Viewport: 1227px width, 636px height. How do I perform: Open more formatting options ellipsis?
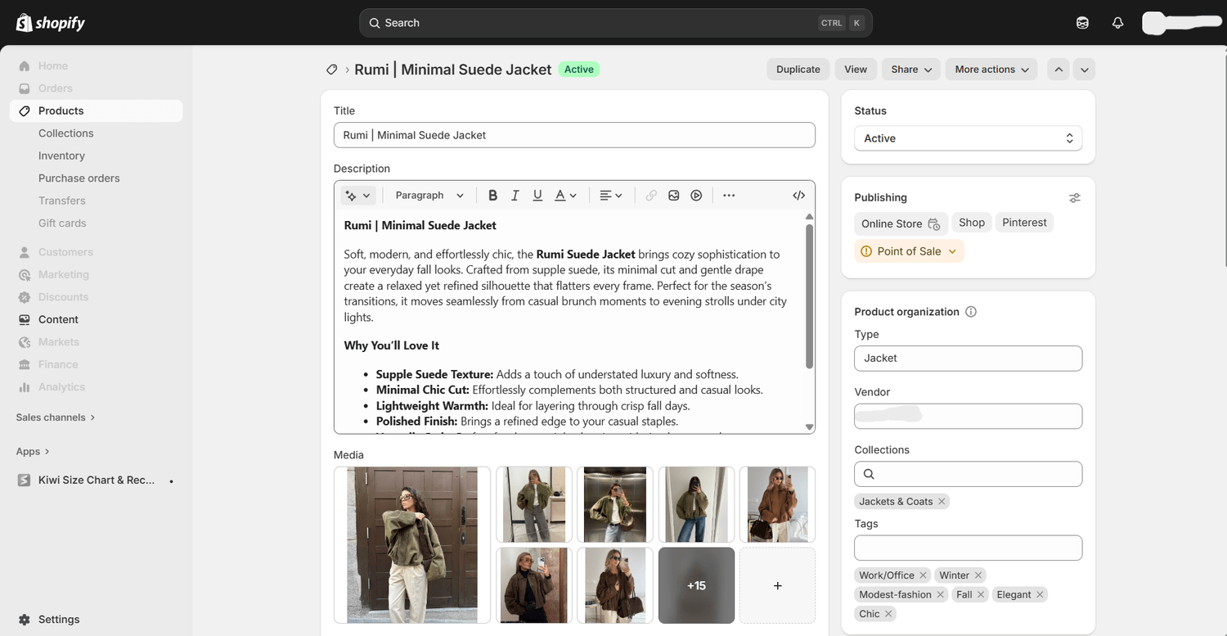729,196
